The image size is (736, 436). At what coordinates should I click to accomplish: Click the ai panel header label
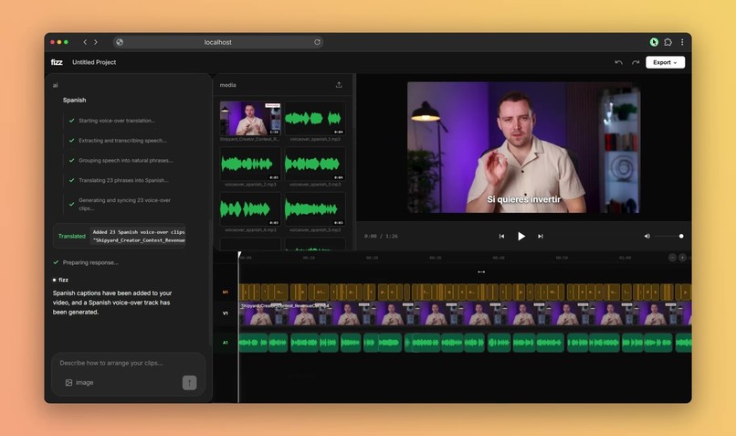pyautogui.click(x=56, y=85)
